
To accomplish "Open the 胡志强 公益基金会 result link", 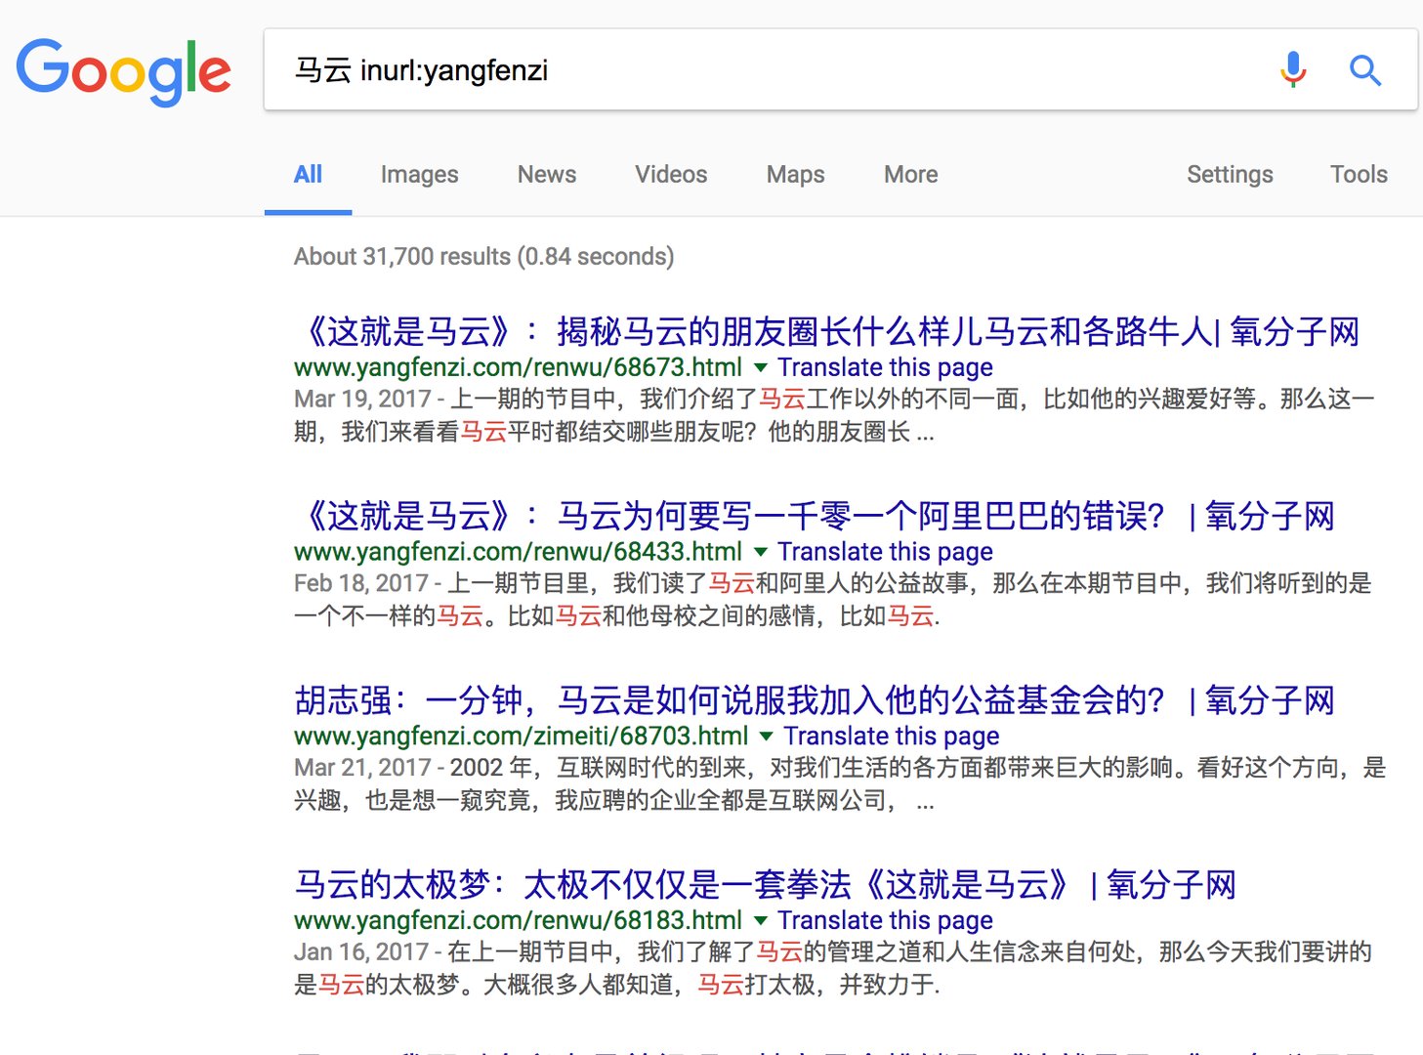I will point(814,699).
